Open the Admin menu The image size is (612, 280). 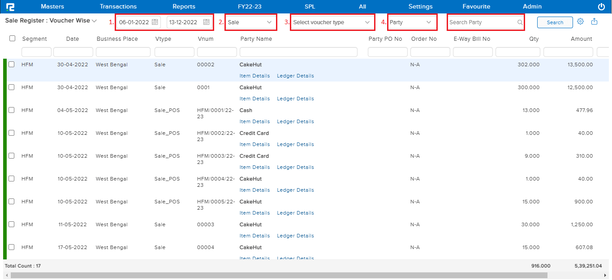(x=532, y=7)
